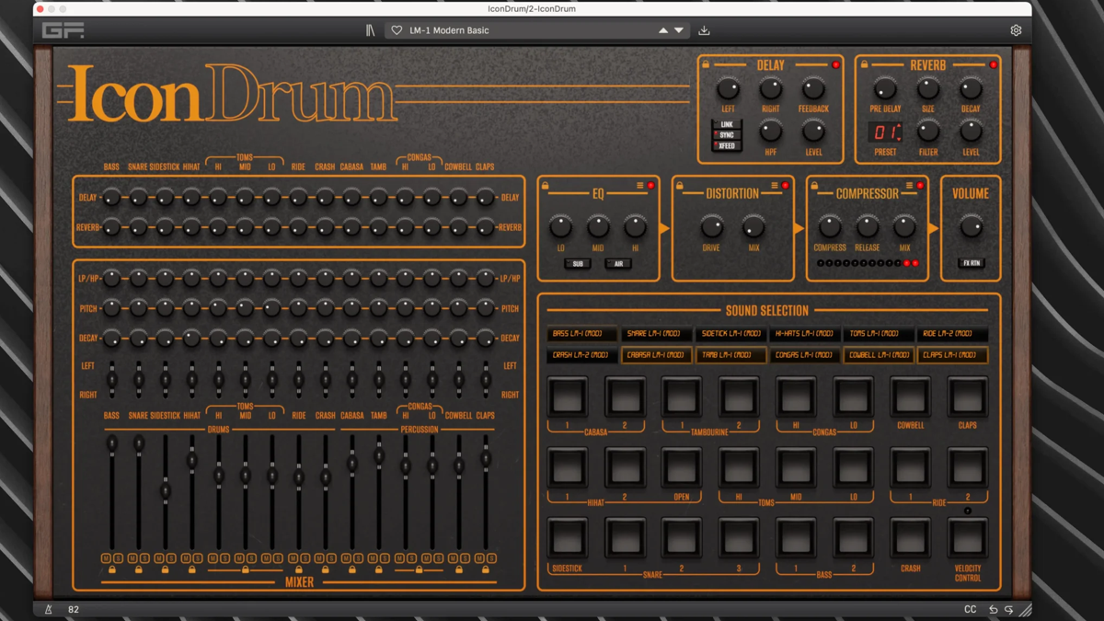Open the Compressor section menu icon
Screen dimensions: 1104x621
[x=909, y=186]
